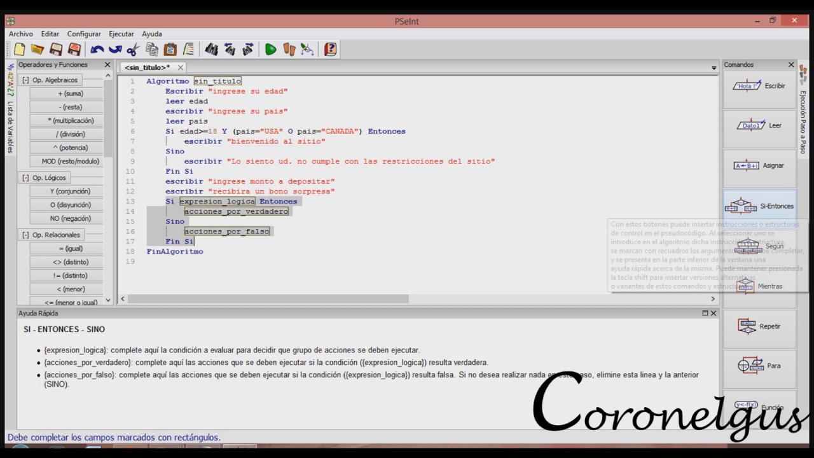
Task: Select the <sin_titulo>* editor tab
Action: point(147,67)
